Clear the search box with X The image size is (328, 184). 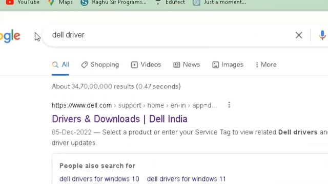pos(299,35)
